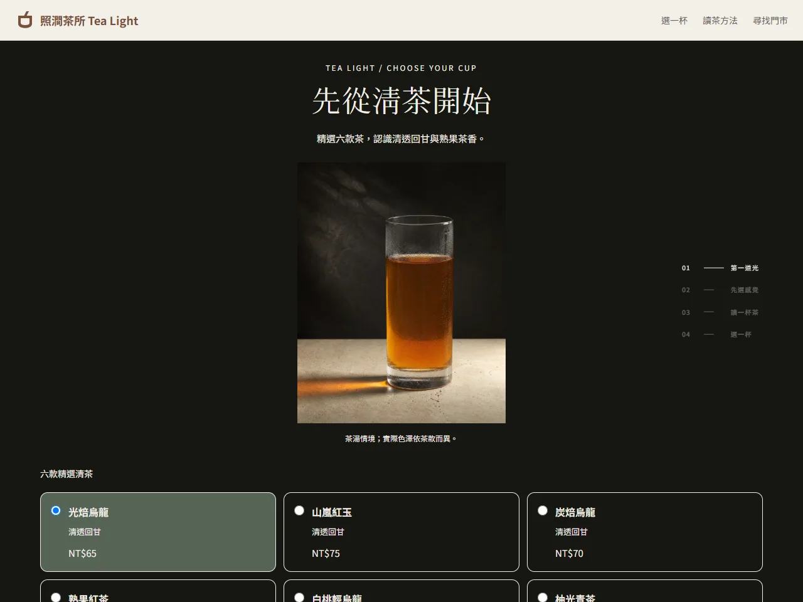
Task: Go to 尋找門市 in the header
Action: [770, 21]
